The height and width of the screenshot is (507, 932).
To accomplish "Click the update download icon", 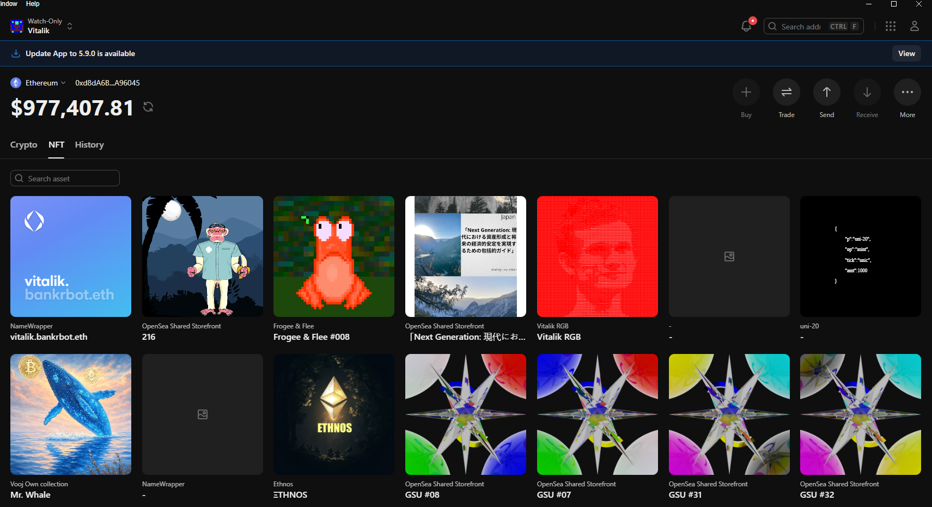I will (x=16, y=53).
